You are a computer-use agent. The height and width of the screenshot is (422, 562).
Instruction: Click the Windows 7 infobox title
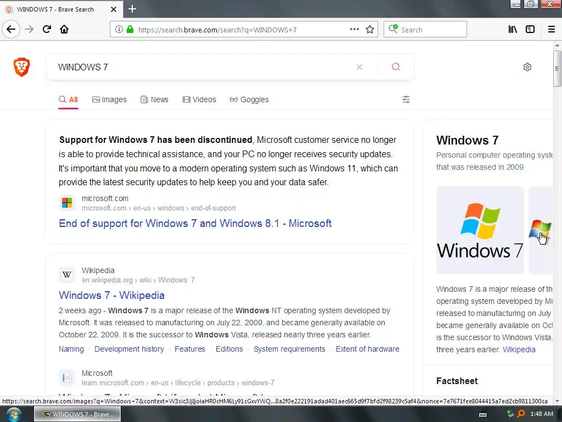(467, 140)
